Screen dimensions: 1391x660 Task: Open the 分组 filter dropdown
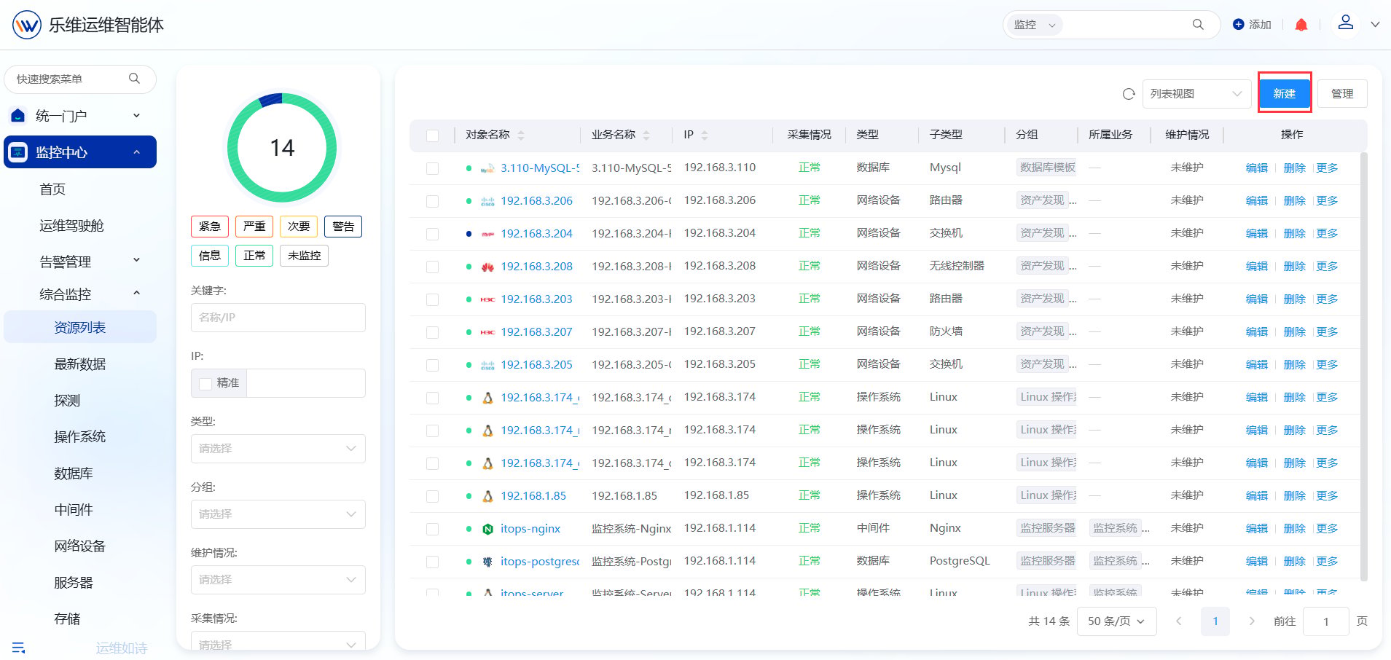pyautogui.click(x=278, y=514)
